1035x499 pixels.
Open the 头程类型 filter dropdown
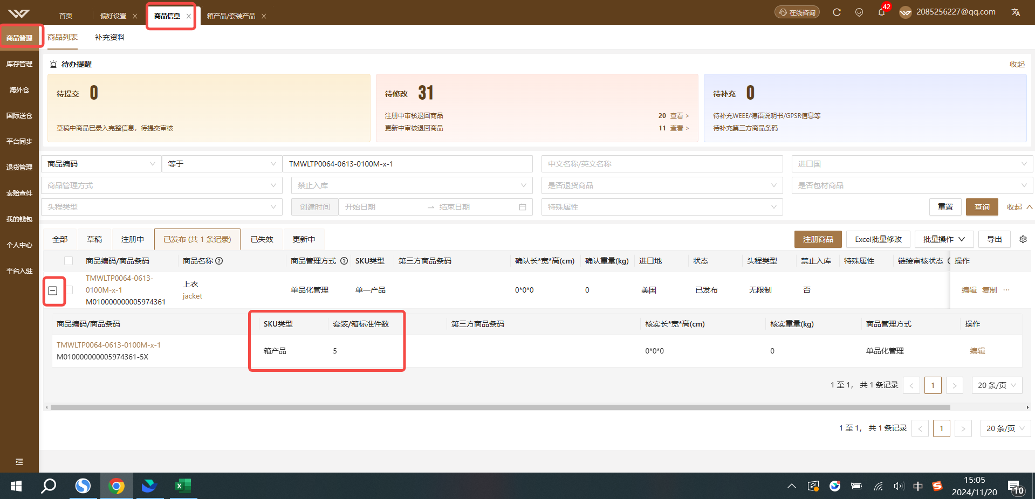click(x=161, y=207)
